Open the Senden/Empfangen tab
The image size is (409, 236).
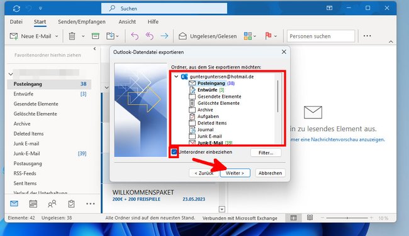pyautogui.click(x=82, y=22)
